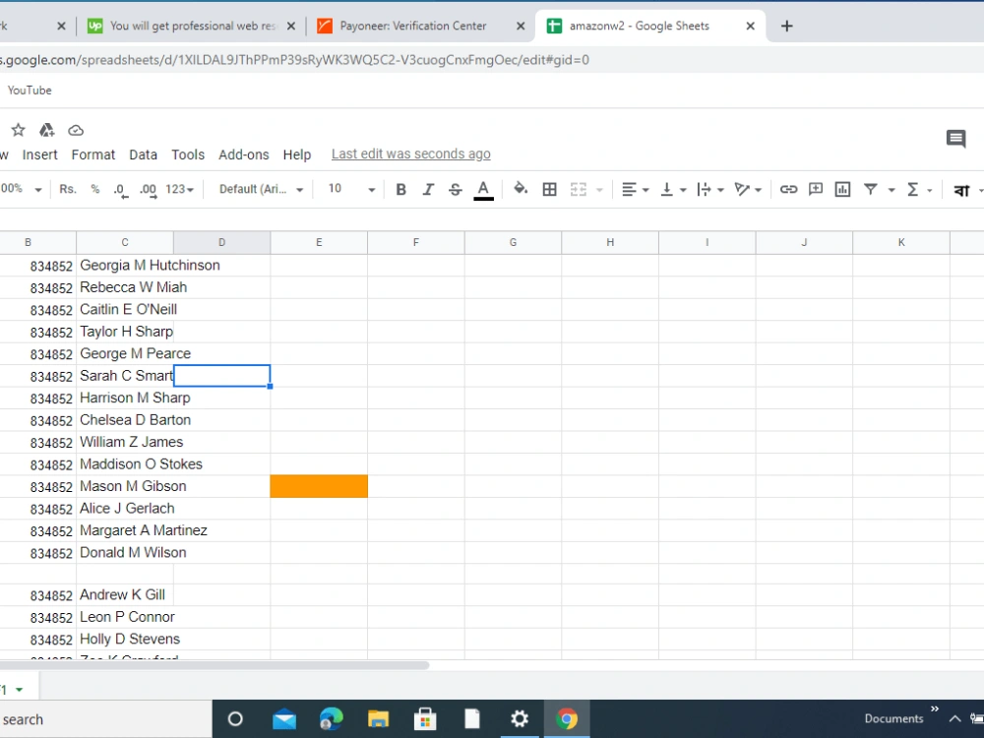The image size is (984, 738).
Task: Open the Data menu
Action: [x=143, y=154]
